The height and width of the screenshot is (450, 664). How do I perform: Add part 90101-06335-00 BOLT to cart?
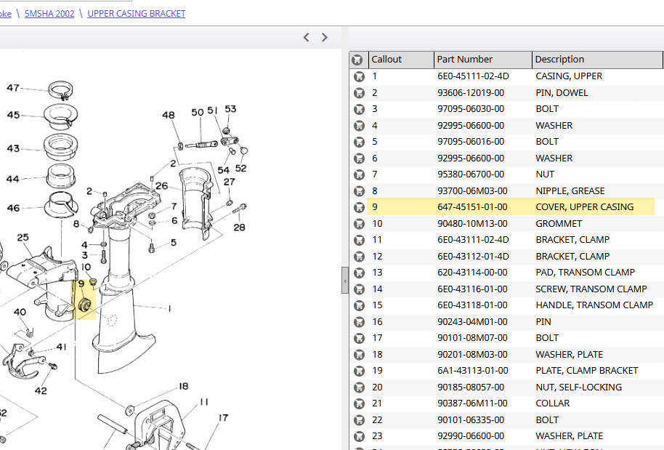click(359, 420)
